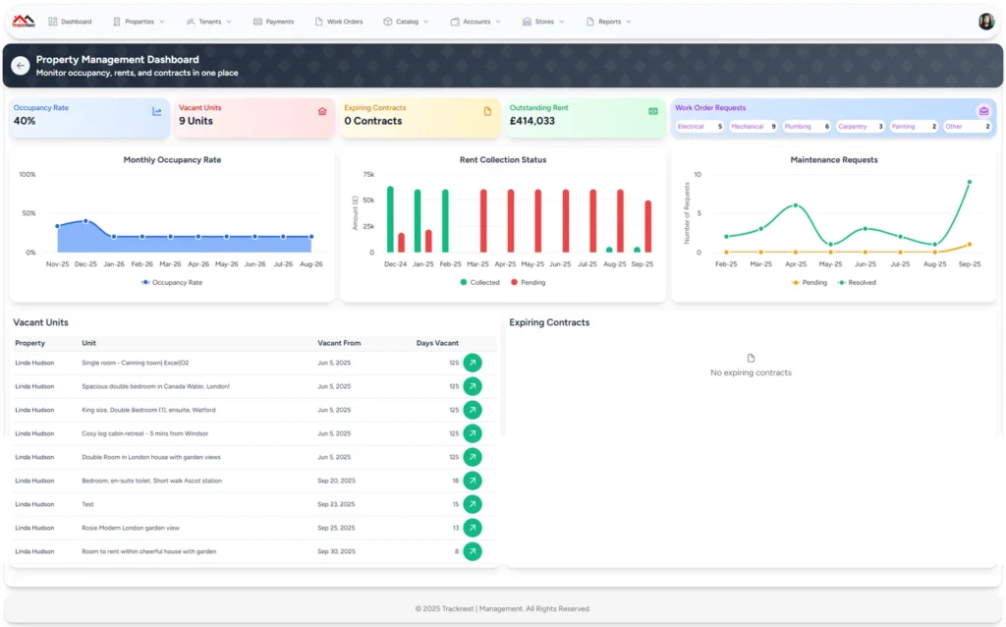
Task: Click the toolbox icon on Work Order Requests
Action: (983, 111)
